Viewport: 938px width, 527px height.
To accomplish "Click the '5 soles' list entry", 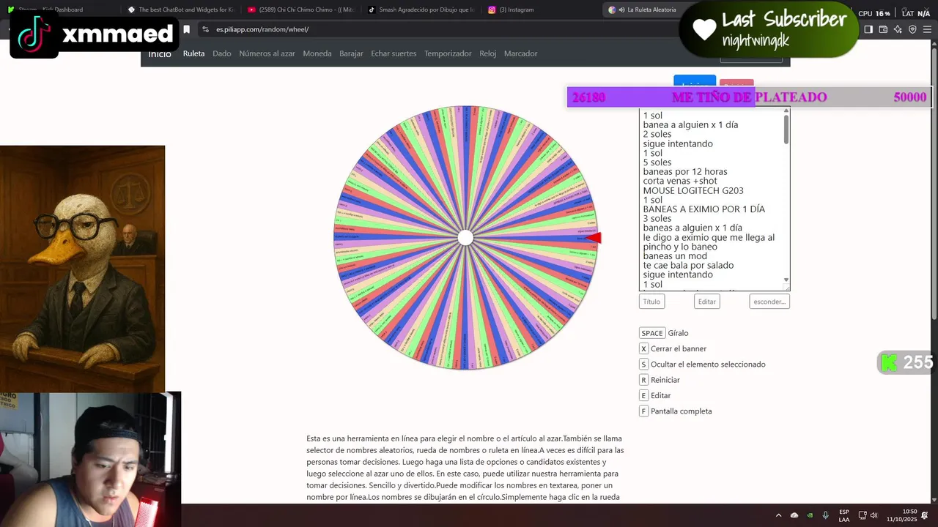I will (x=657, y=162).
